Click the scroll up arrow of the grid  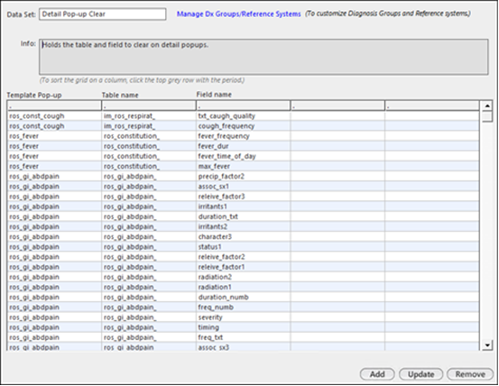[x=487, y=106]
